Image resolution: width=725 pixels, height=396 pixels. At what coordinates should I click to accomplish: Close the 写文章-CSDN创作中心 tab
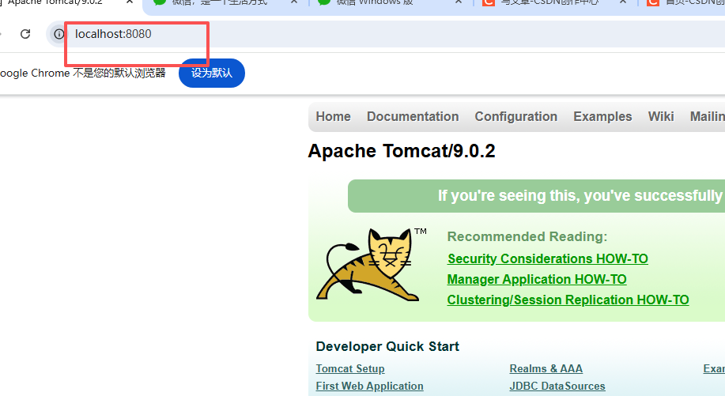pyautogui.click(x=623, y=2)
